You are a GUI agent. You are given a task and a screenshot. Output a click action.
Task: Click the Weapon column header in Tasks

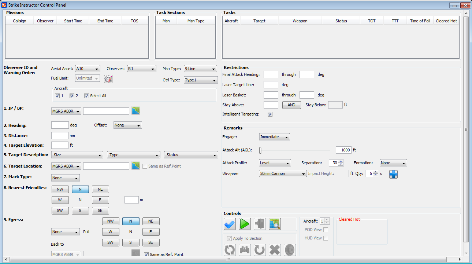click(x=300, y=21)
